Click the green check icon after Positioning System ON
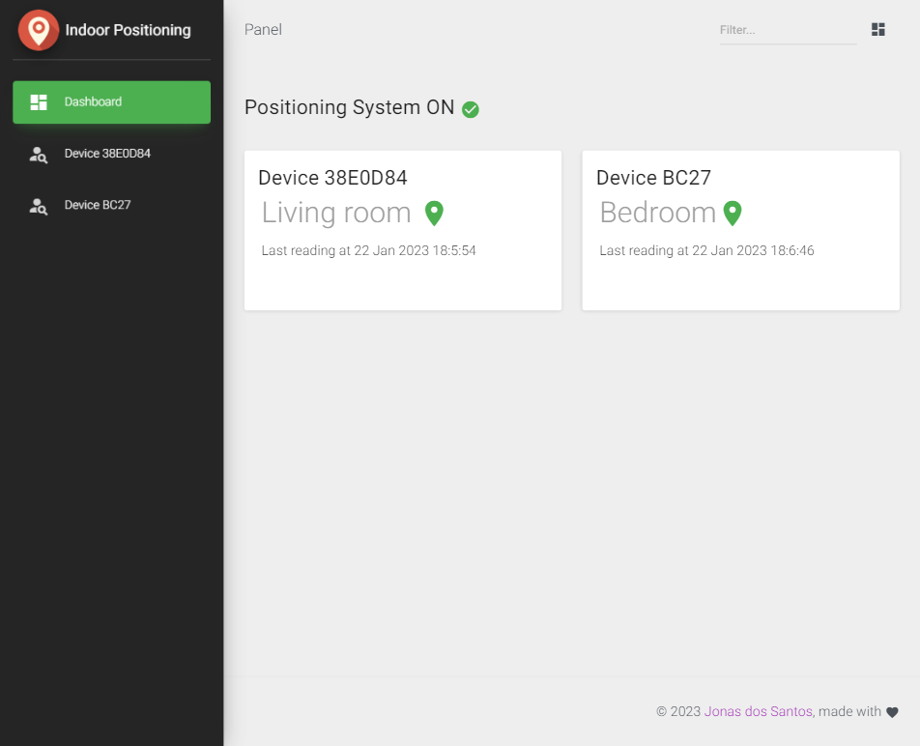Screen dimensions: 920x746 pos(471,109)
